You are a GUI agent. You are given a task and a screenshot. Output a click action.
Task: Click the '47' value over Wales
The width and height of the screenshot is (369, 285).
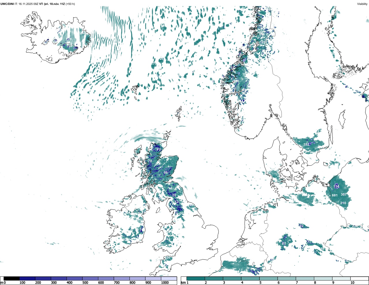pos(168,239)
